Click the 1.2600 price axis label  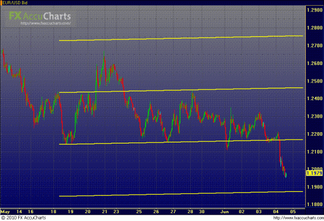(x=315, y=63)
